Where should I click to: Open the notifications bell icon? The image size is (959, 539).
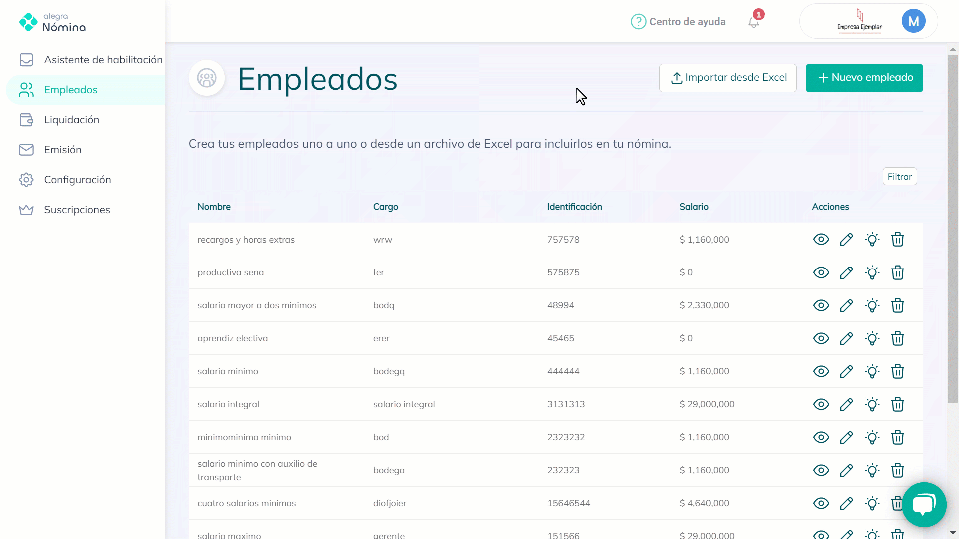click(x=754, y=22)
